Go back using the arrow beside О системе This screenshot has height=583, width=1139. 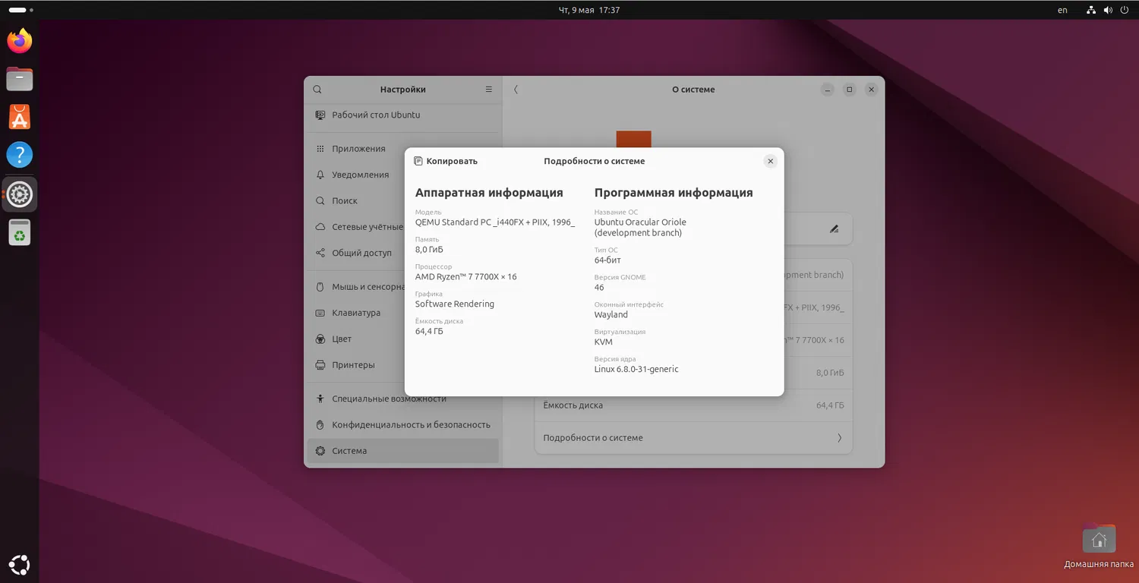[516, 90]
